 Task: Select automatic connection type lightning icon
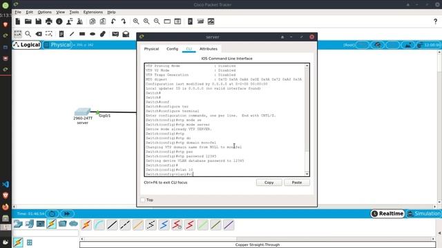pos(86,225)
